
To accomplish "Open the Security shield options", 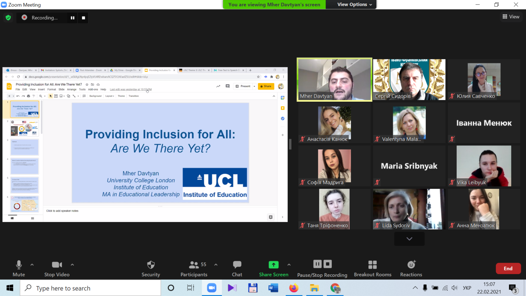I will coord(151,269).
